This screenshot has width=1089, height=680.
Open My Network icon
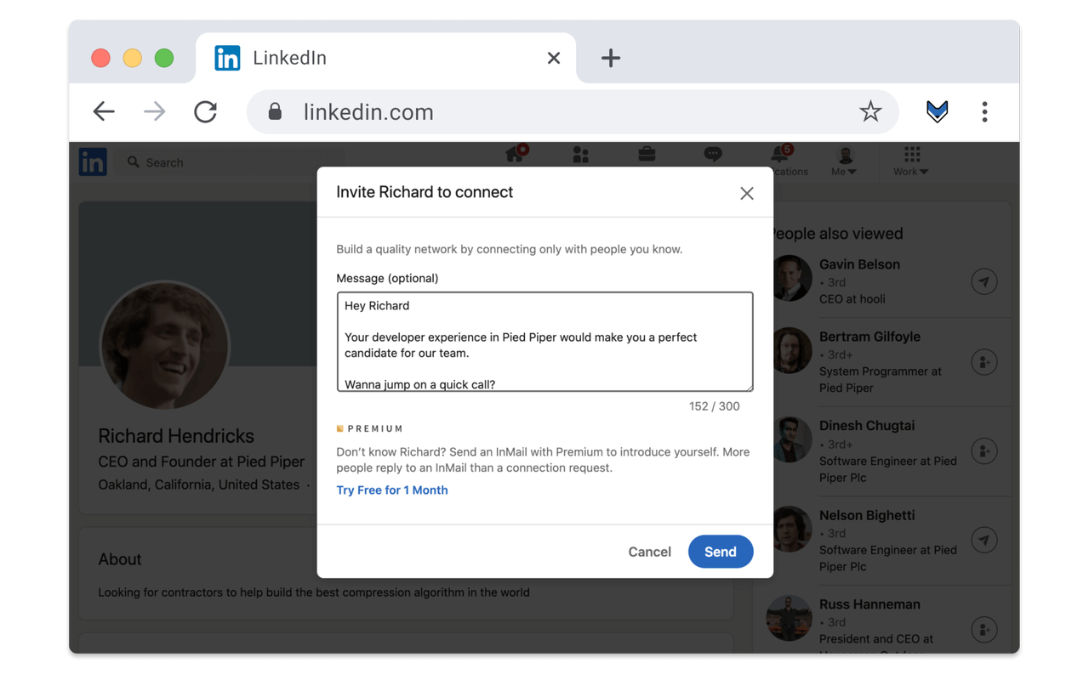tap(581, 154)
